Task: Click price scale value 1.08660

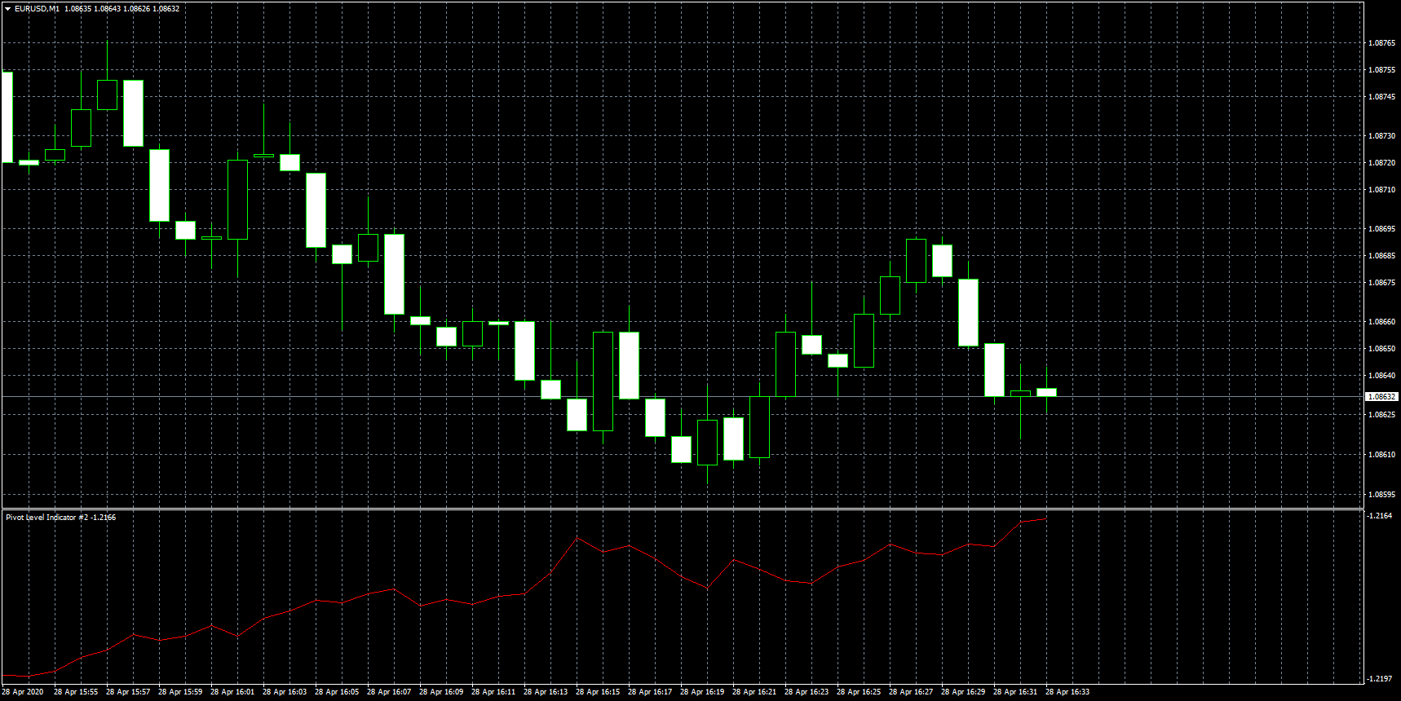Action: pos(1381,322)
